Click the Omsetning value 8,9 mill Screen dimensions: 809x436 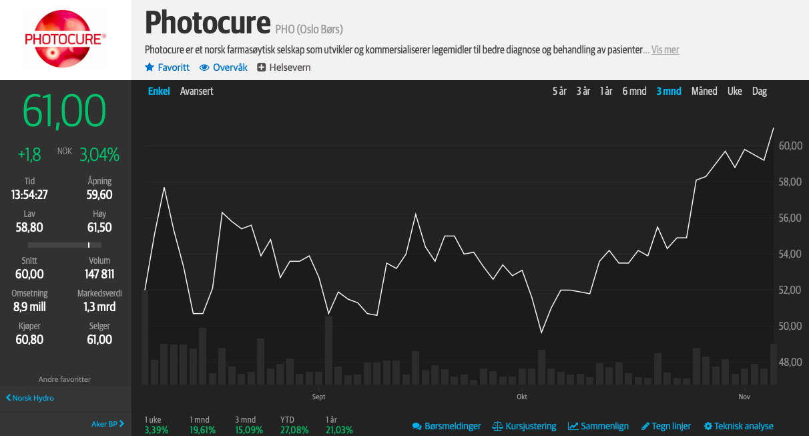pyautogui.click(x=29, y=307)
